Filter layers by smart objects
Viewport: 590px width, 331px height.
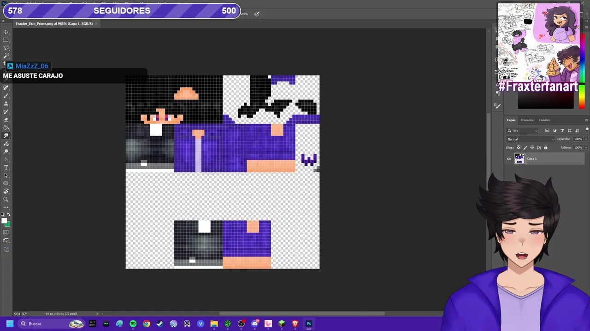(577, 131)
